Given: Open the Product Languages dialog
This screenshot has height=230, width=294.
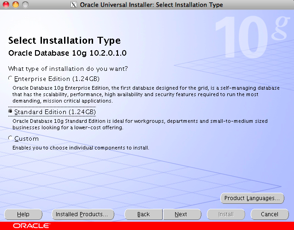Looking at the screenshot, I should click(x=252, y=198).
